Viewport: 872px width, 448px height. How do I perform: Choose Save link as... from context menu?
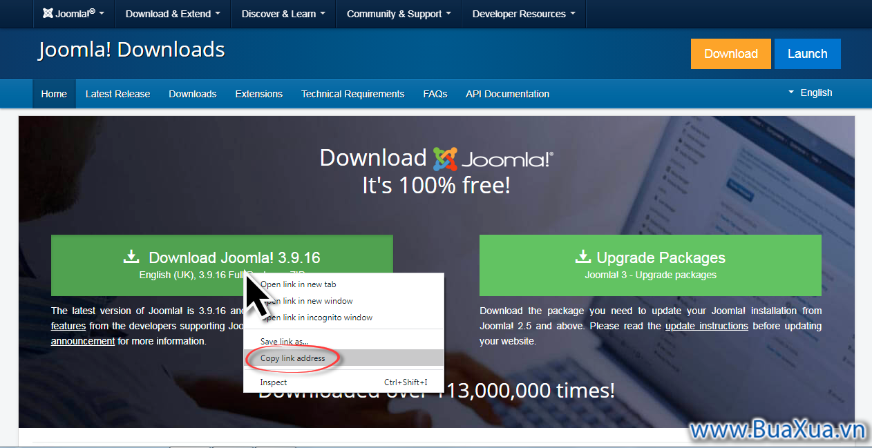coord(343,342)
